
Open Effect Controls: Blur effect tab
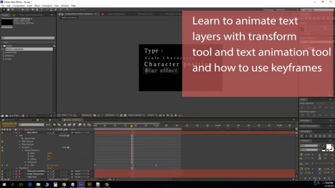pos(31,15)
